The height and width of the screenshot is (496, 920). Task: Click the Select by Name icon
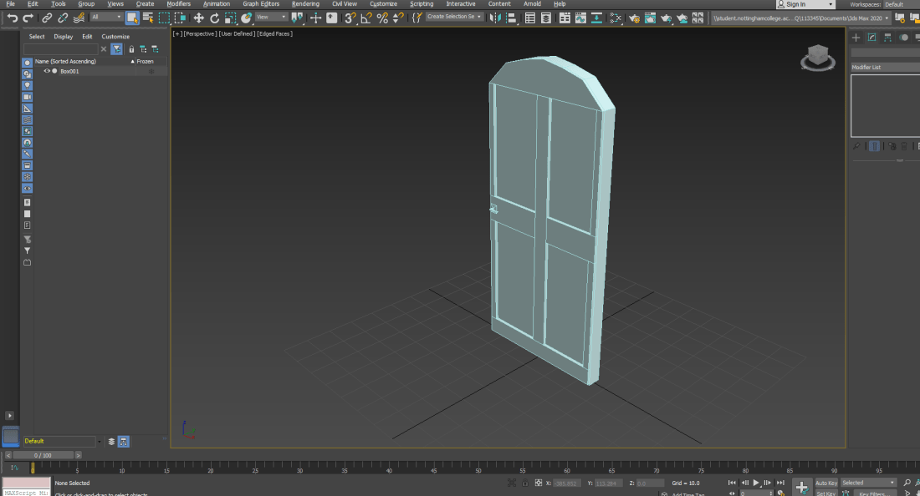[x=148, y=18]
